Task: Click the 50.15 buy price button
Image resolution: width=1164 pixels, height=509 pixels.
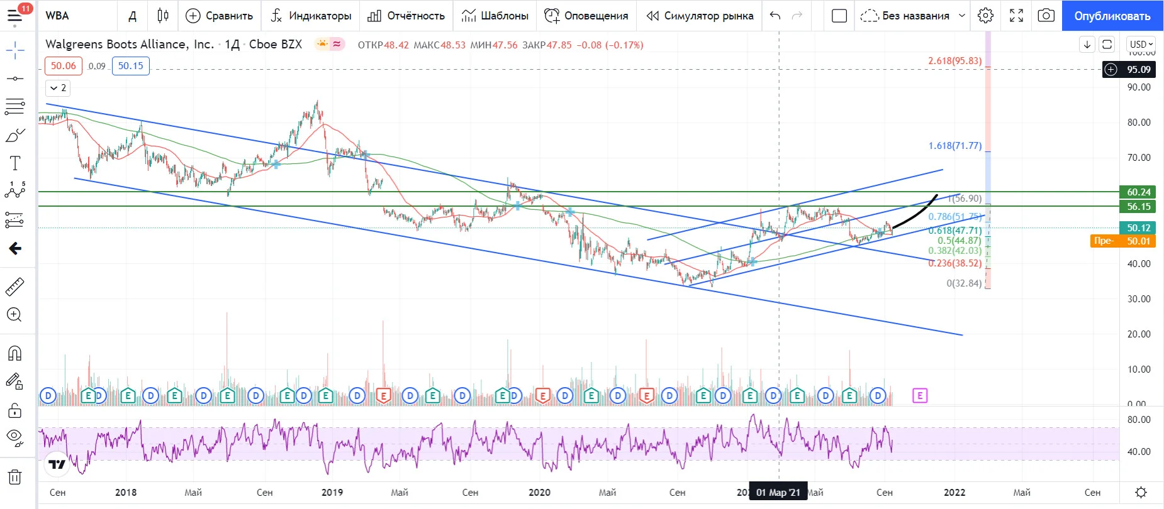Action: (x=131, y=66)
